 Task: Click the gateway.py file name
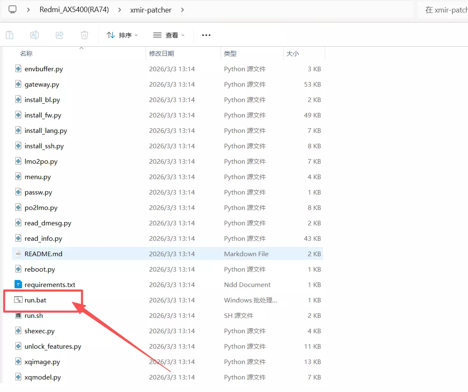tap(42, 85)
